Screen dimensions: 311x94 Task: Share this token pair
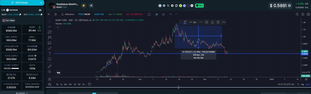[x=91, y=5]
